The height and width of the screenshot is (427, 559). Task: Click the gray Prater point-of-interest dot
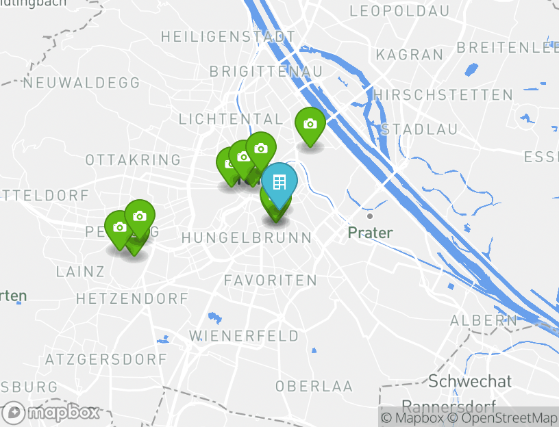370,216
